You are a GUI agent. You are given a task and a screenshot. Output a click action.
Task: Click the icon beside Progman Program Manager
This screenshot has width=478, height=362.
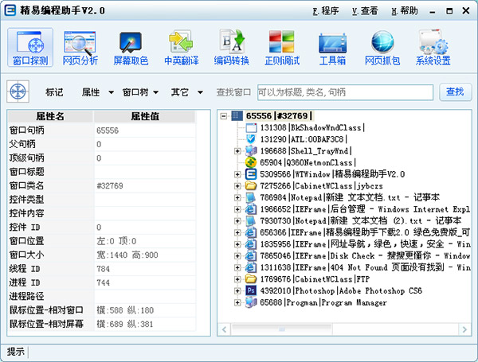point(251,302)
